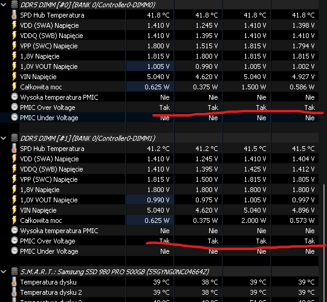Collapse the S.M.A.R.T. Samsung SSD group
The height and width of the screenshot is (302, 327).
tap(4, 272)
